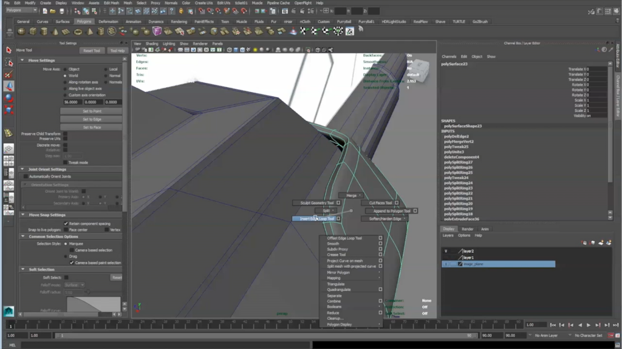Pick the Lasso select tool

[x=9, y=62]
